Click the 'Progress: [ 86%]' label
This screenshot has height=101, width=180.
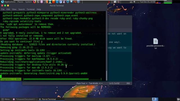[11, 79]
